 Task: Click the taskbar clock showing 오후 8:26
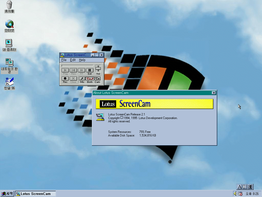(252, 194)
